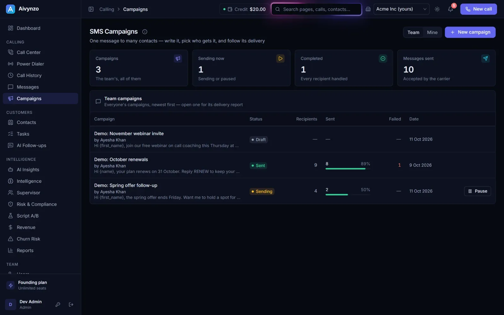Open Dashboard in sidebar

pyautogui.click(x=40, y=28)
